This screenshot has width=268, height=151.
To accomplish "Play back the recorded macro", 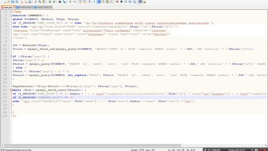I will coord(126,2).
